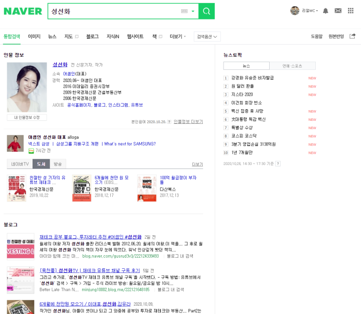
Task: Click the NAVER logo
Action: pos(23,11)
